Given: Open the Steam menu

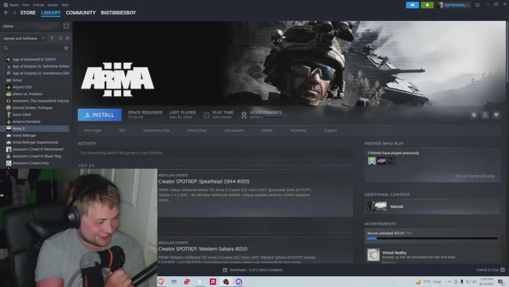Looking at the screenshot, I should [11, 5].
